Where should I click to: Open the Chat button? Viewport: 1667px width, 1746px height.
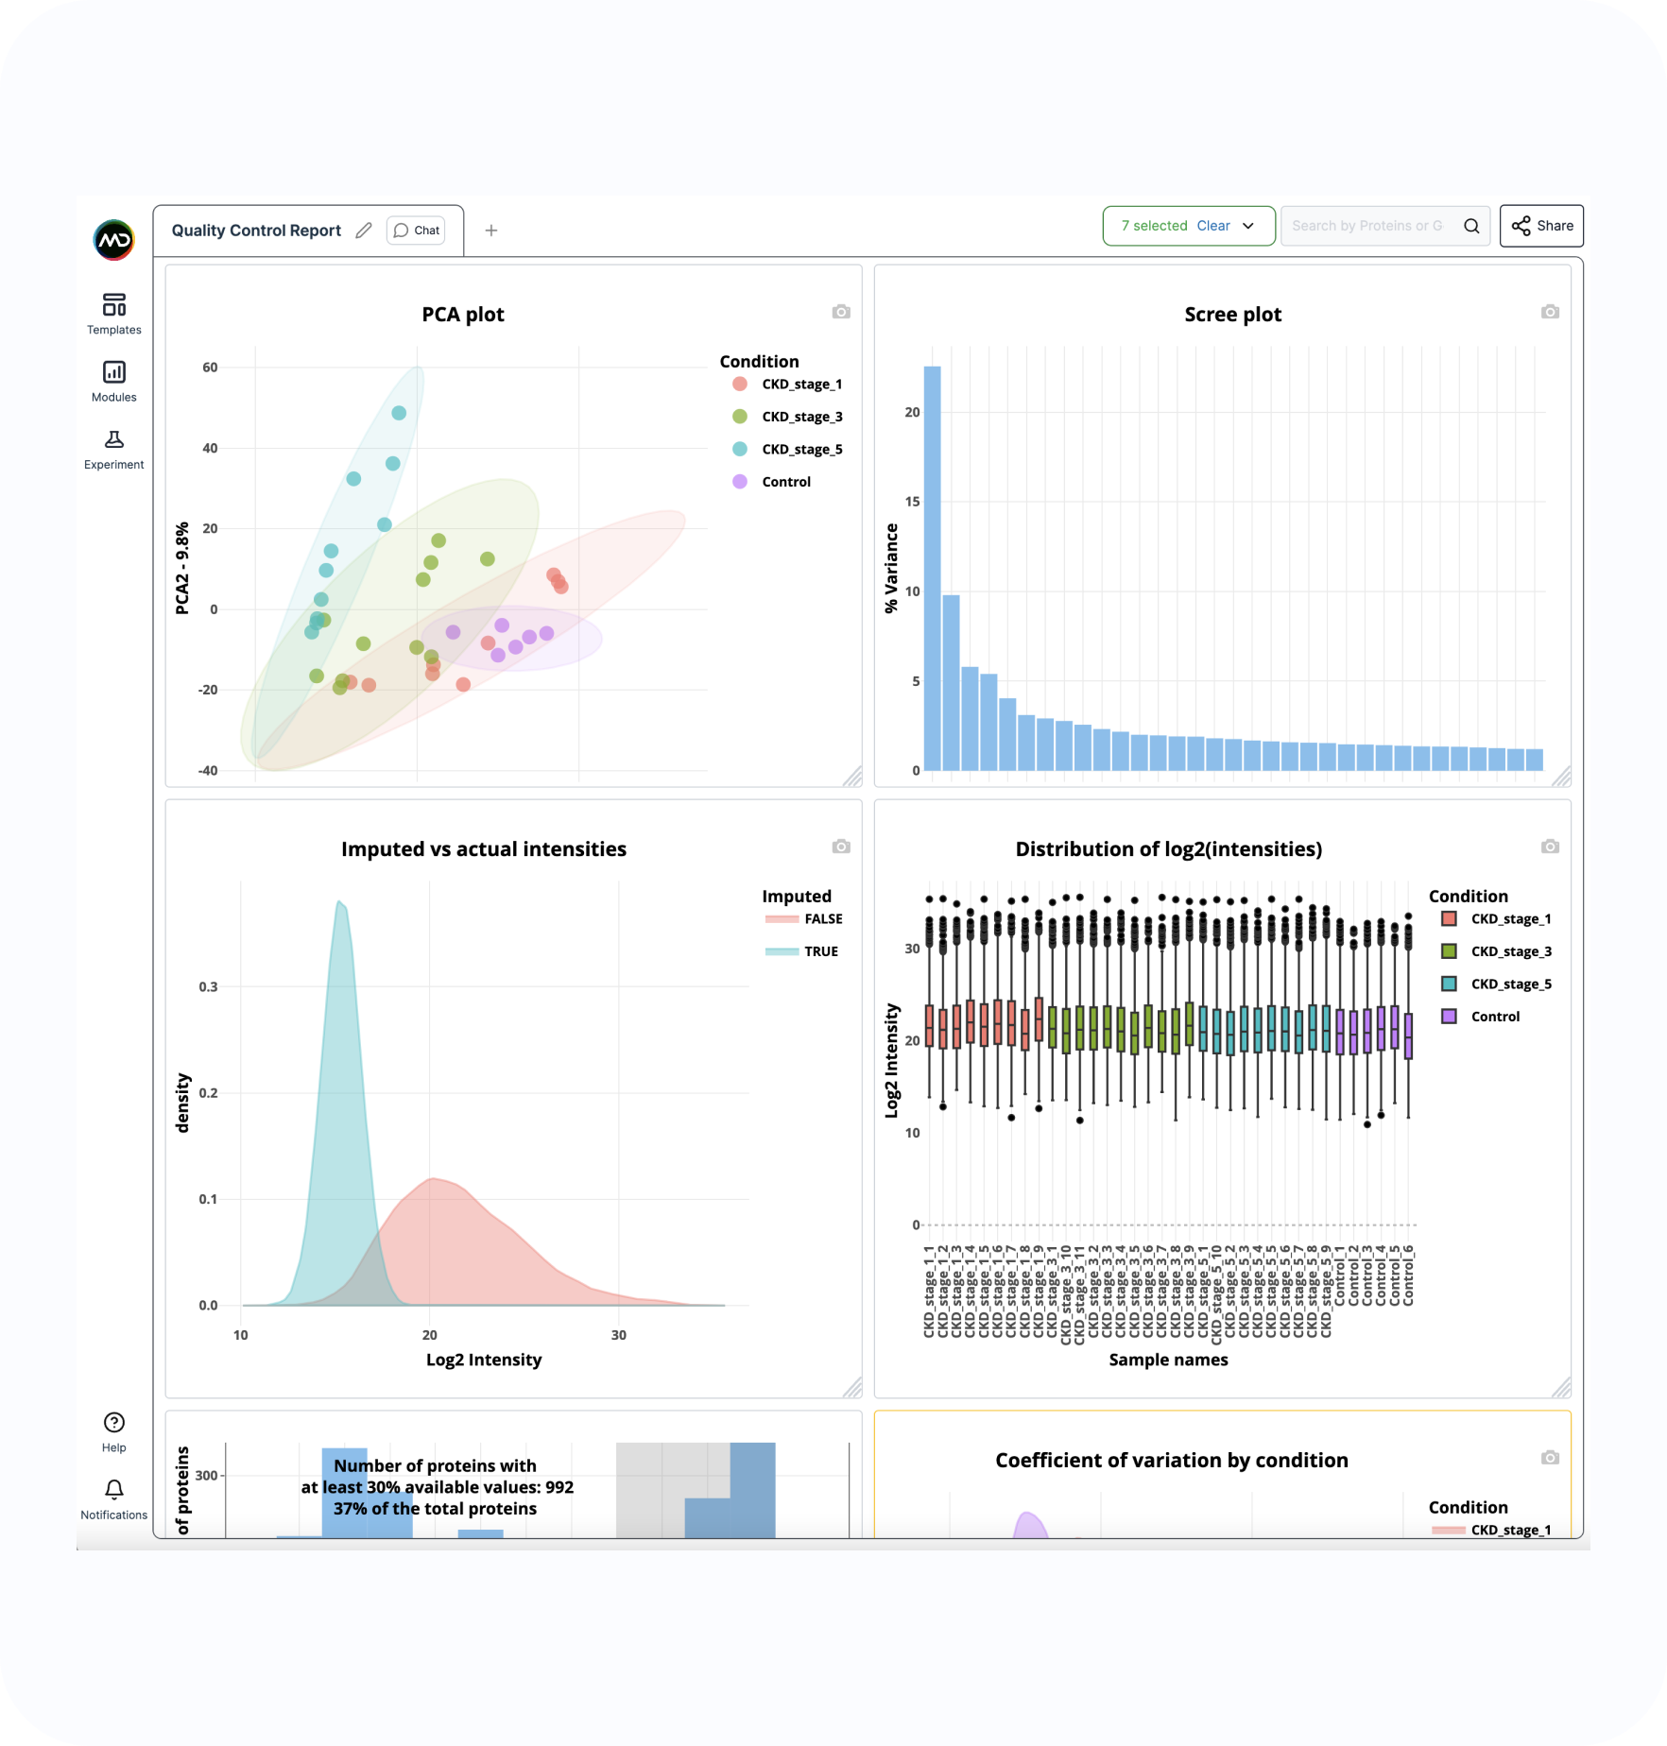coord(416,231)
